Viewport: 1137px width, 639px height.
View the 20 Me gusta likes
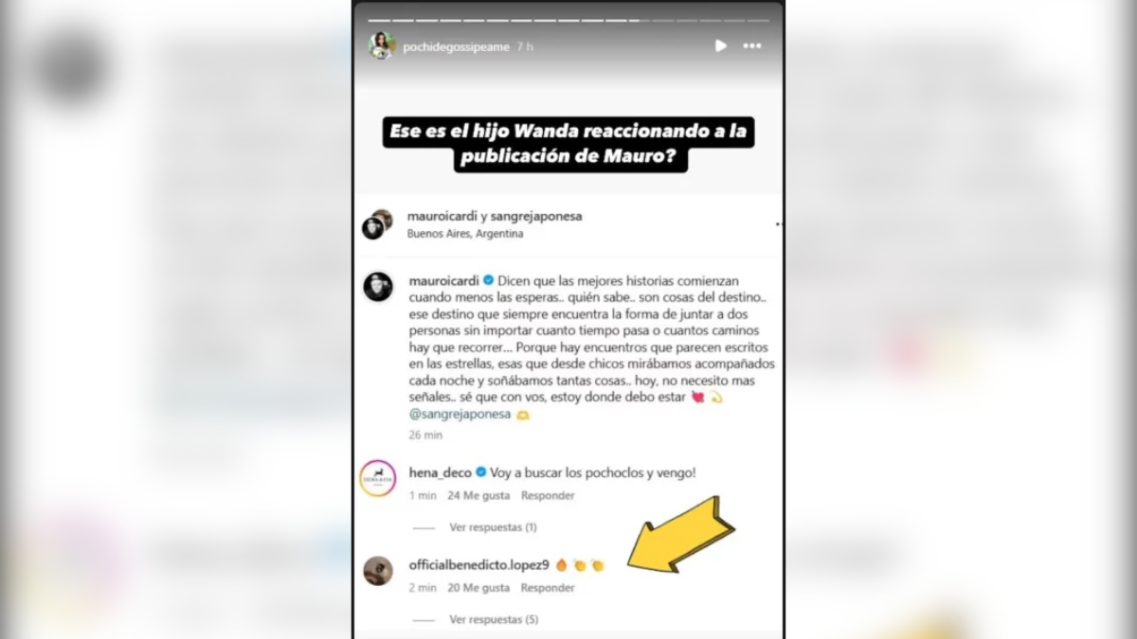[x=478, y=588]
